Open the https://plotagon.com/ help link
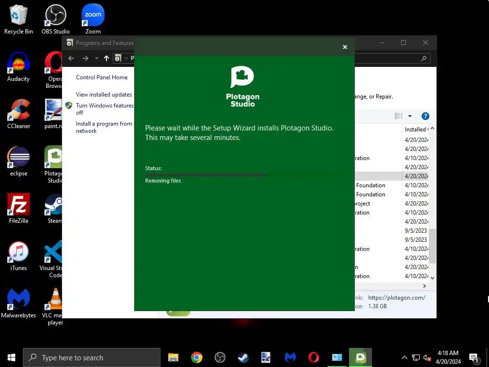Viewport: 489px width, 367px height. [396, 298]
